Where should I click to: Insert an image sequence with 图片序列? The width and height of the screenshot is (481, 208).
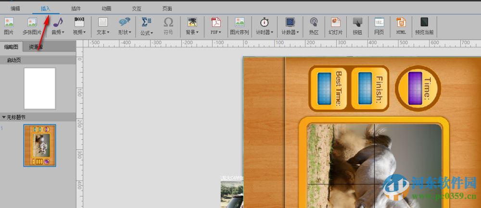coord(239,25)
